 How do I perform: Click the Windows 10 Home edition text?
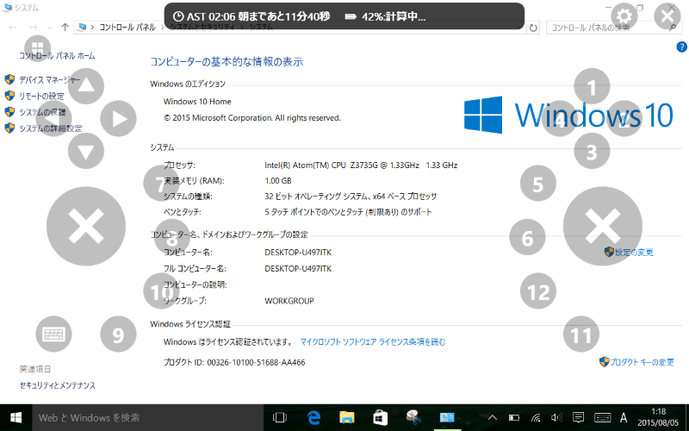197,102
